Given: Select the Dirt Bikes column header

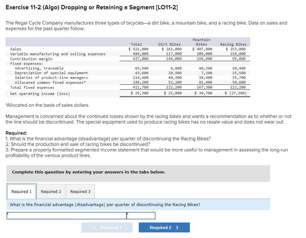Looking at the screenshot, I should (169, 44).
